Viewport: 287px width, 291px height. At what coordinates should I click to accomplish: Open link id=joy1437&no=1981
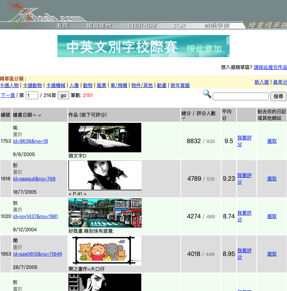35,216
